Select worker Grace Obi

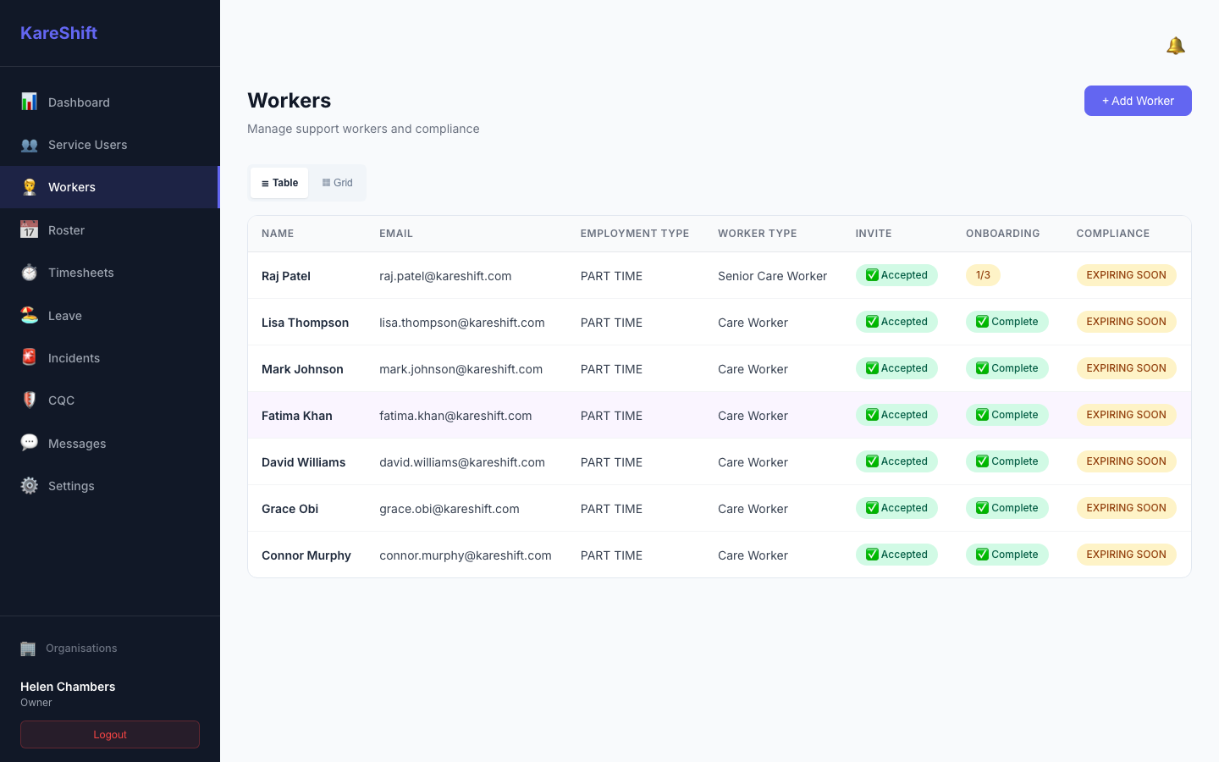[x=290, y=509]
